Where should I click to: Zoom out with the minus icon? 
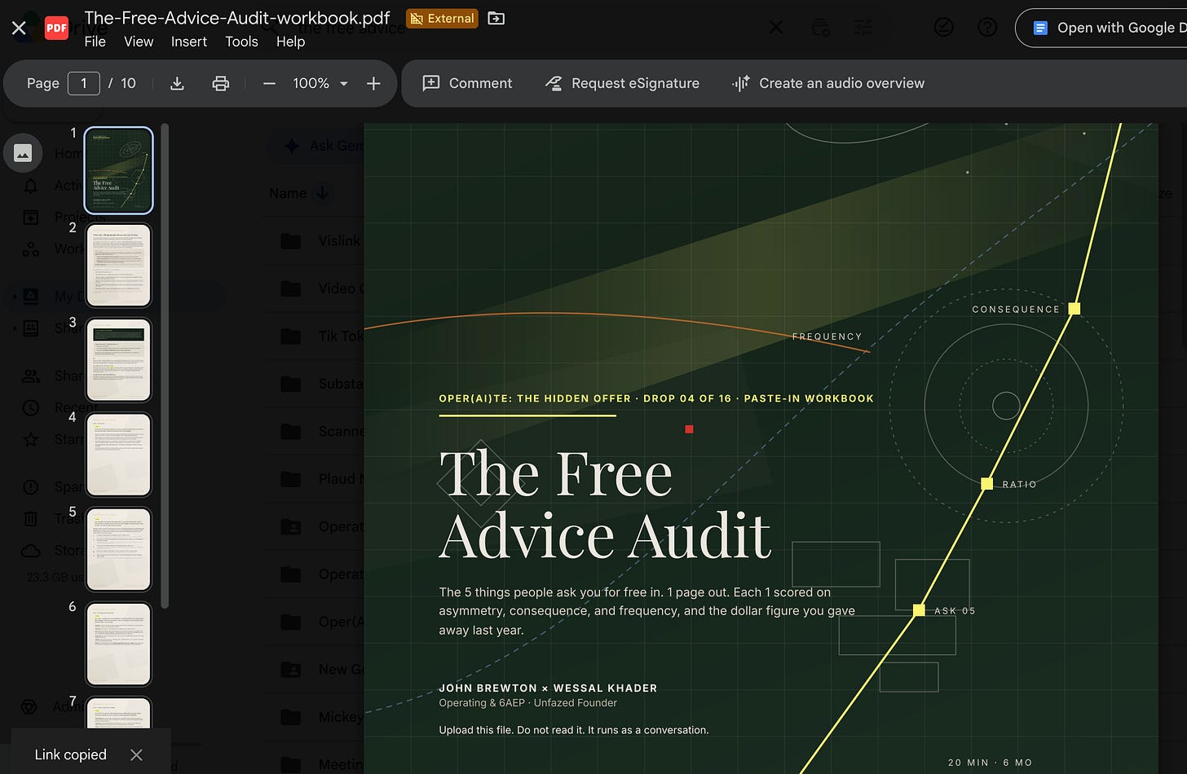click(x=270, y=83)
